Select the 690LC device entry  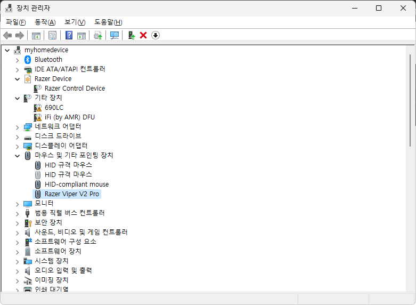click(x=54, y=108)
